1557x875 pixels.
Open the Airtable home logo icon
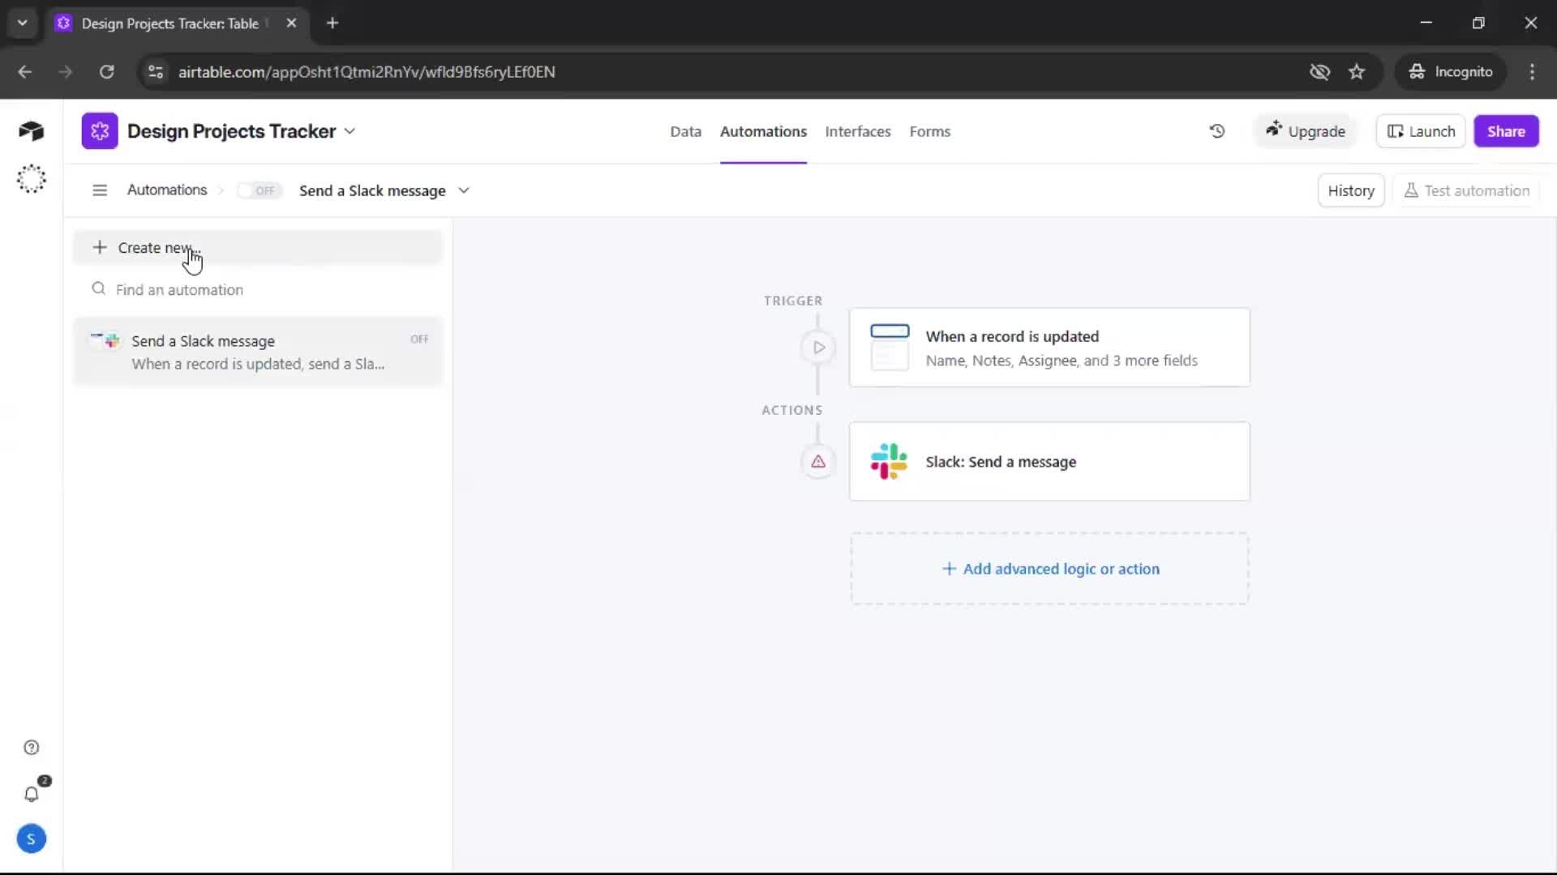[x=31, y=131]
